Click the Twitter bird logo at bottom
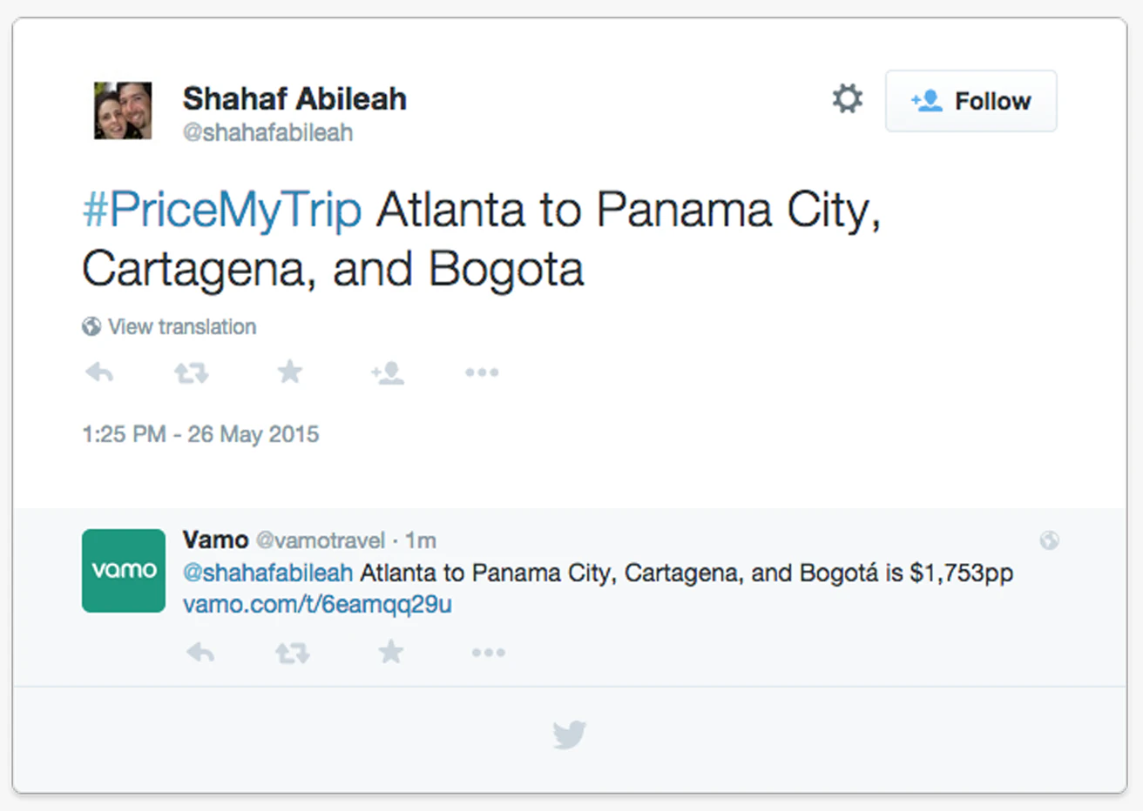1143x811 pixels. (x=570, y=735)
